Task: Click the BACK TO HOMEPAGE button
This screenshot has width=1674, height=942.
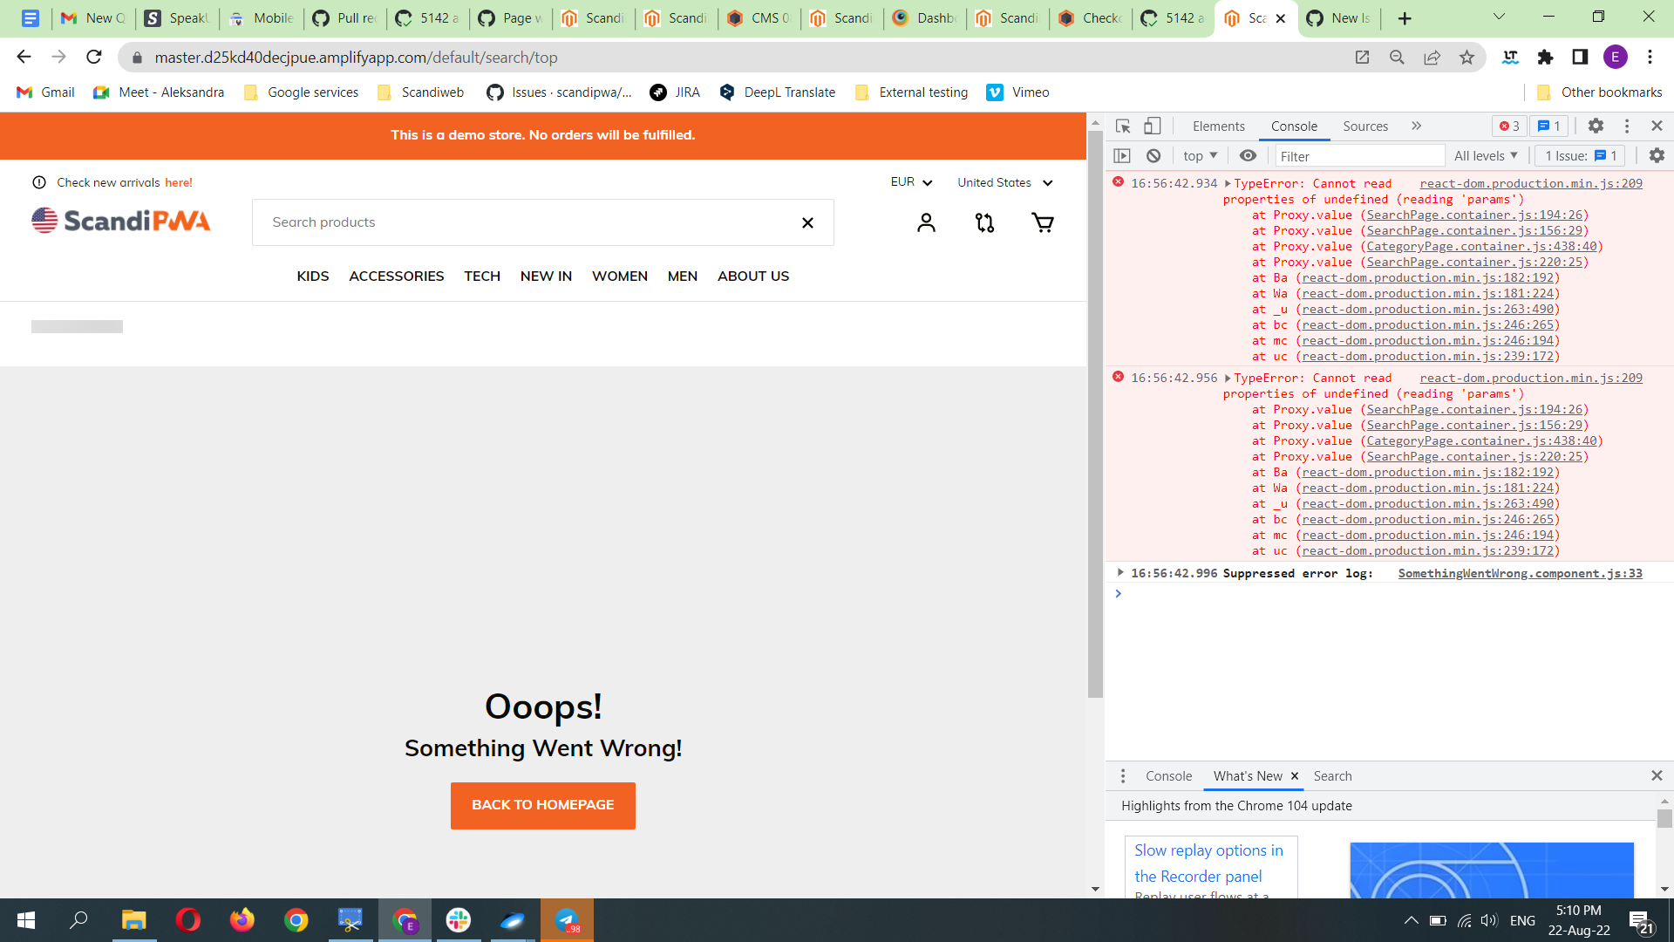Action: click(542, 805)
